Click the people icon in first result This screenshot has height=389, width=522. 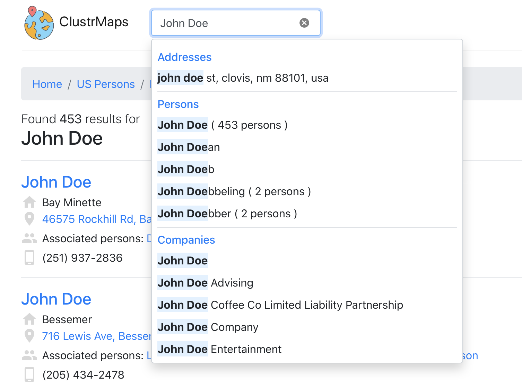coord(29,238)
